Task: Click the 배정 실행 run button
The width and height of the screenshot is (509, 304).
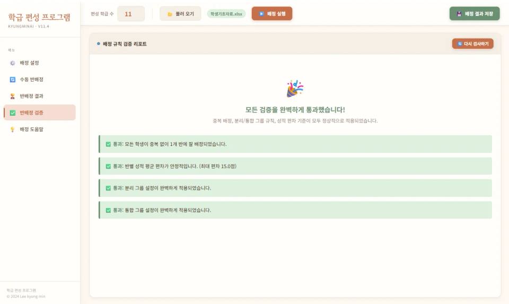Action: pos(272,14)
